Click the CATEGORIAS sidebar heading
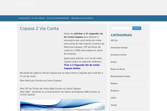The image size is (167, 111). [x=121, y=35]
